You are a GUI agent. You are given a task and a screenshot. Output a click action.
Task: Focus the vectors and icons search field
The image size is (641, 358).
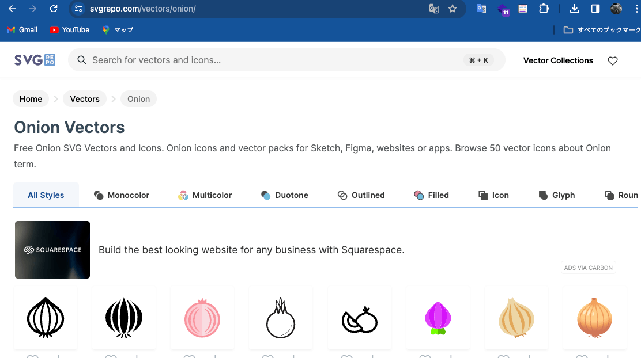click(286, 60)
